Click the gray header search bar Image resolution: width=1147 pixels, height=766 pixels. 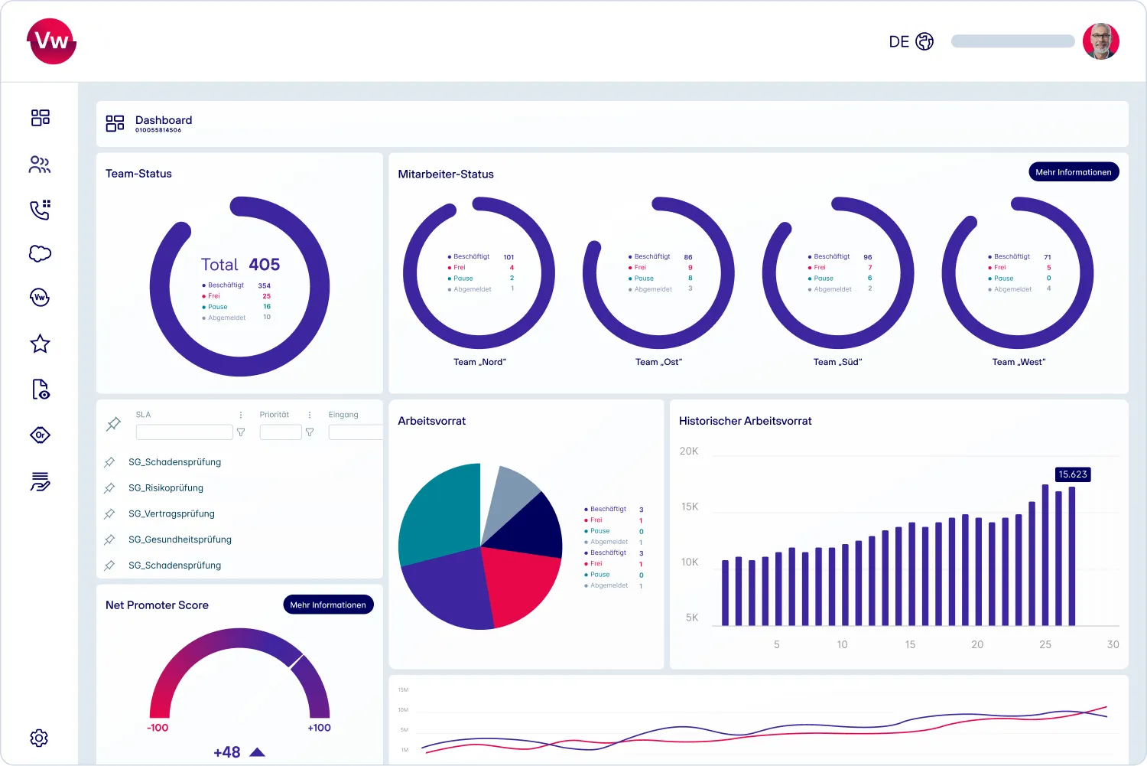pyautogui.click(x=1013, y=41)
